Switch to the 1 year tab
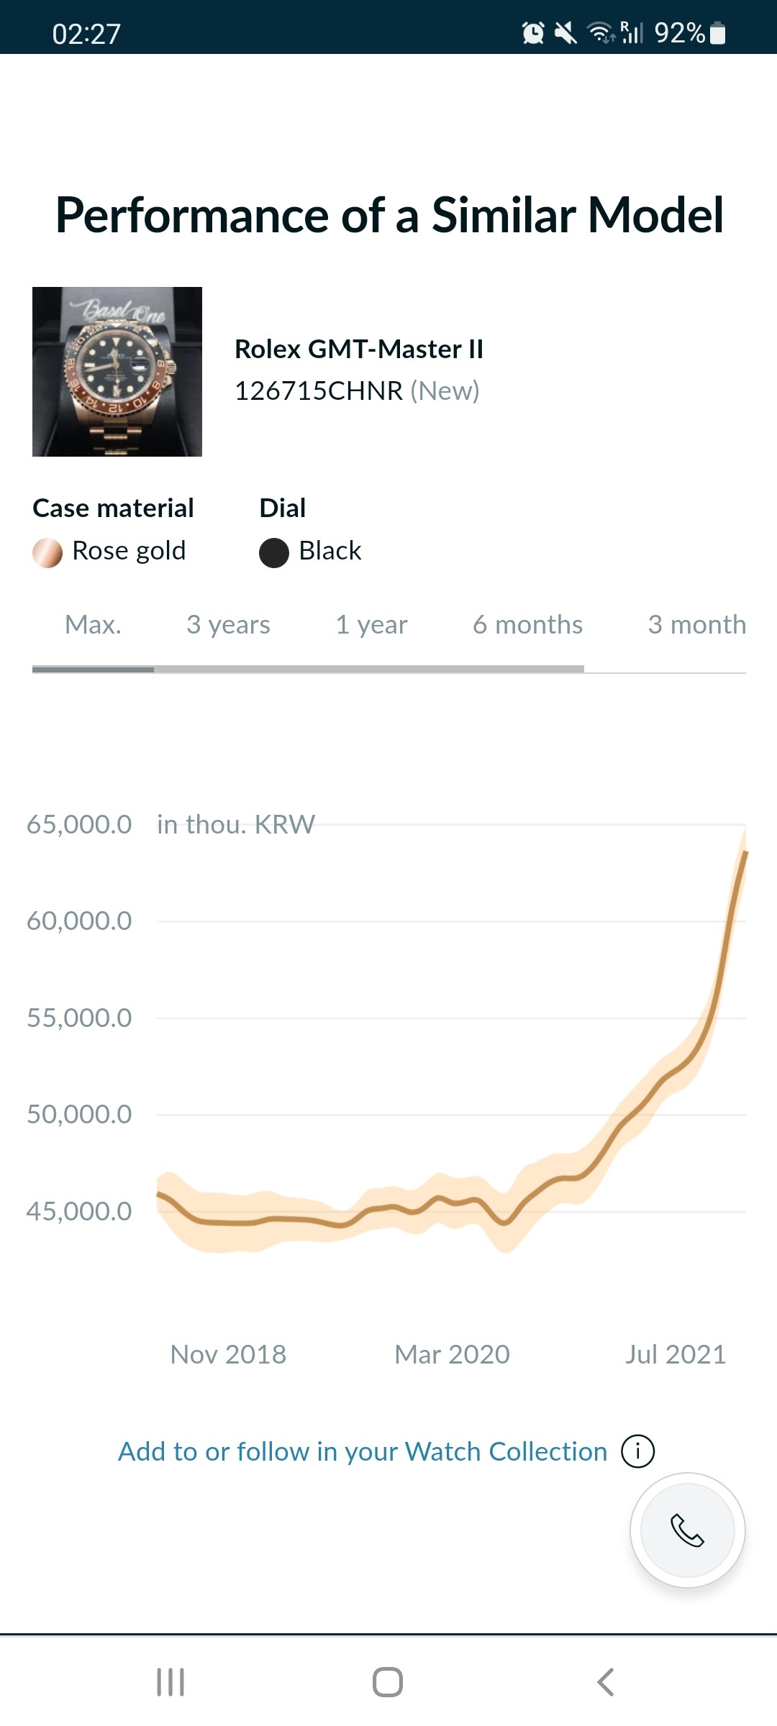The image size is (777, 1726). pos(371,624)
